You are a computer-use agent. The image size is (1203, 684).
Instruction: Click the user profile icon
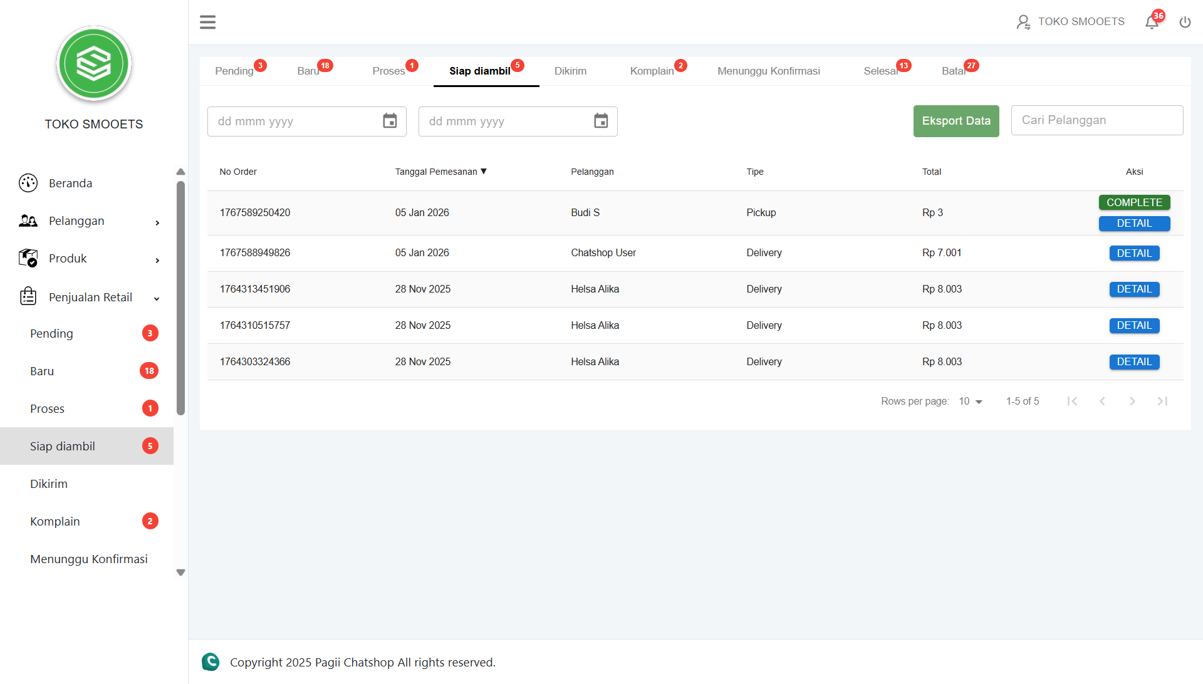1023,23
